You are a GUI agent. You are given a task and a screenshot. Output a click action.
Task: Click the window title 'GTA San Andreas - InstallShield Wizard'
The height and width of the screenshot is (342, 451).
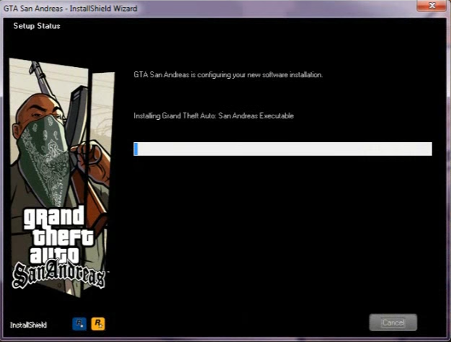[x=71, y=8]
